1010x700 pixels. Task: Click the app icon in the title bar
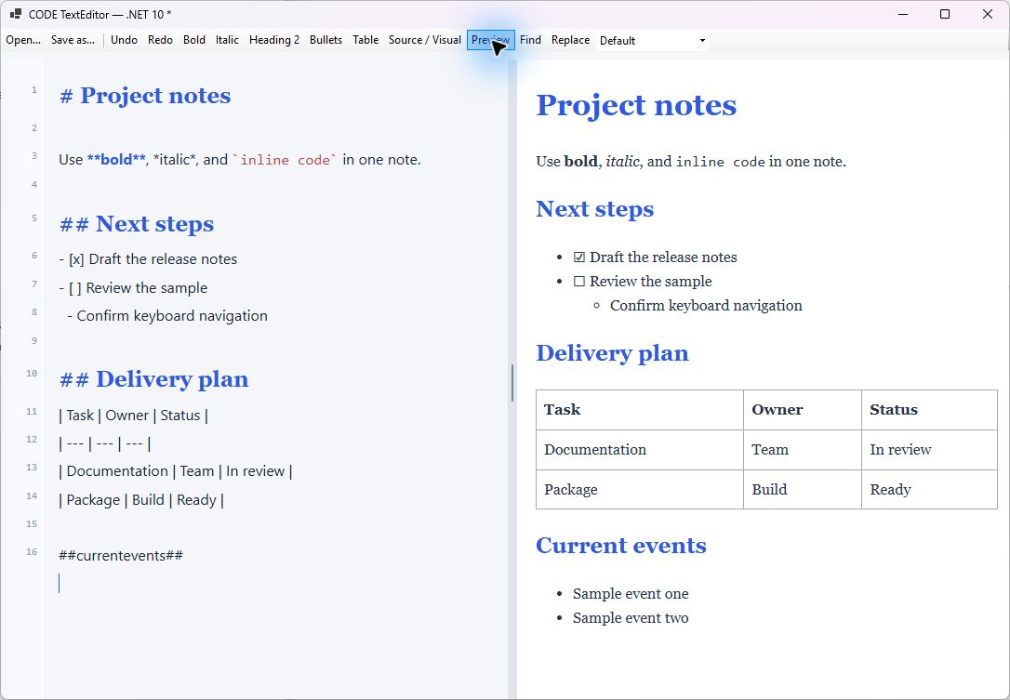point(16,14)
